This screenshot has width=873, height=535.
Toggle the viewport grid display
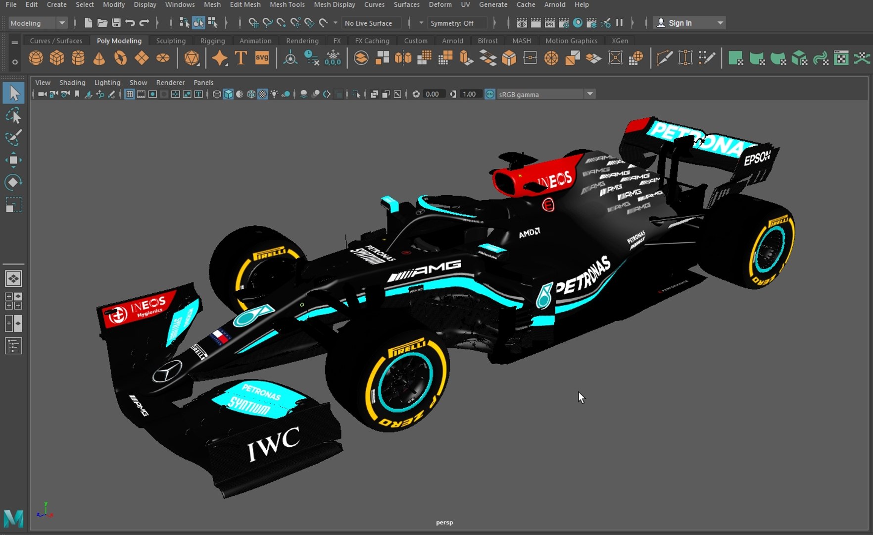click(129, 94)
